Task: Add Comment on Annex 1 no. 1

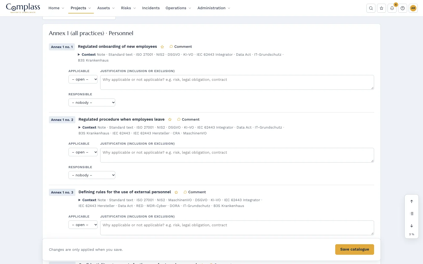Action: point(181,47)
